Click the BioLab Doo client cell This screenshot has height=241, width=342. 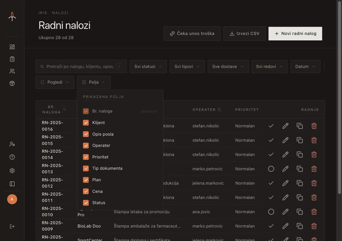pos(89,226)
